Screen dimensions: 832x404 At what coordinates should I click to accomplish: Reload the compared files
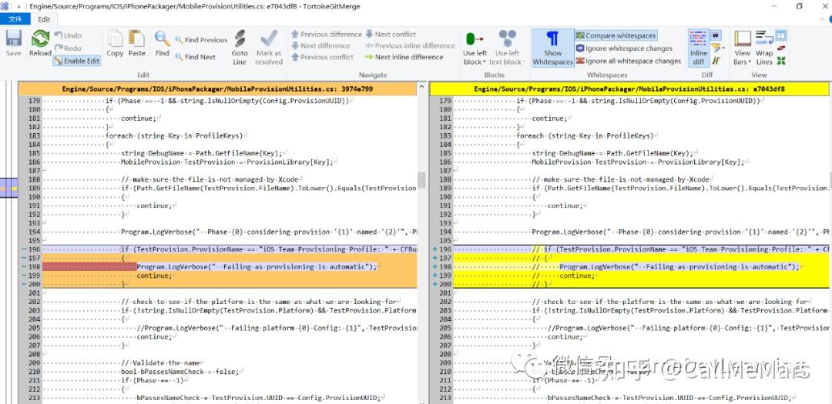point(40,44)
